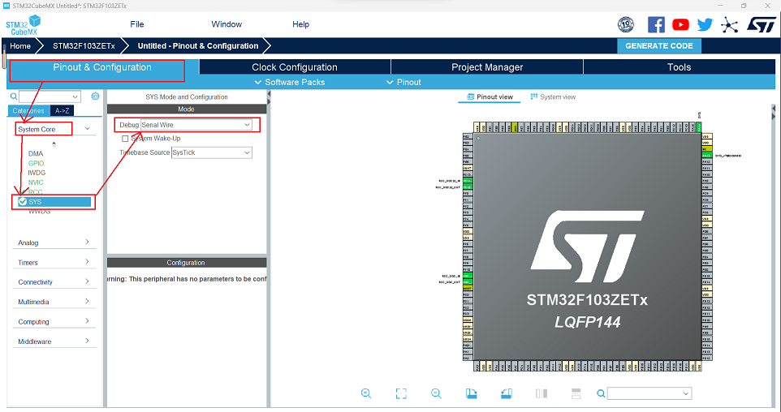781x412 pixels.
Task: Fit the chip to the view
Action: click(x=401, y=393)
